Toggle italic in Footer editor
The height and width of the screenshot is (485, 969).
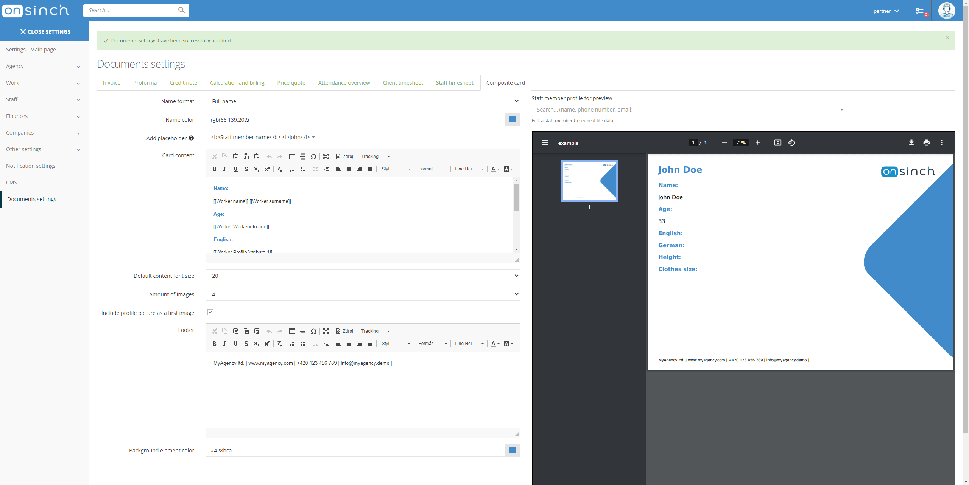[x=224, y=344]
